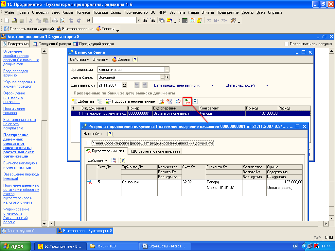
Task: Click the refresh icon in bank statement toolbar
Action: [179, 101]
